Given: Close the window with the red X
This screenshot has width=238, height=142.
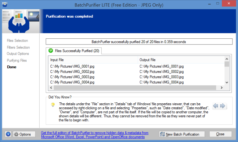Looking at the screenshot, I should pyautogui.click(x=229, y=3).
